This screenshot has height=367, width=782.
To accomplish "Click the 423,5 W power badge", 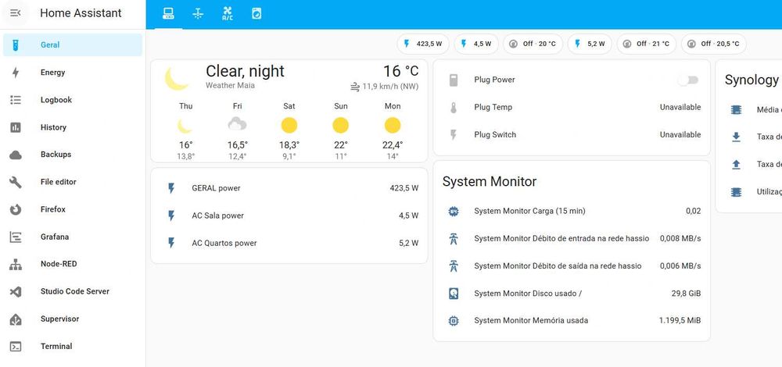I will [x=423, y=44].
